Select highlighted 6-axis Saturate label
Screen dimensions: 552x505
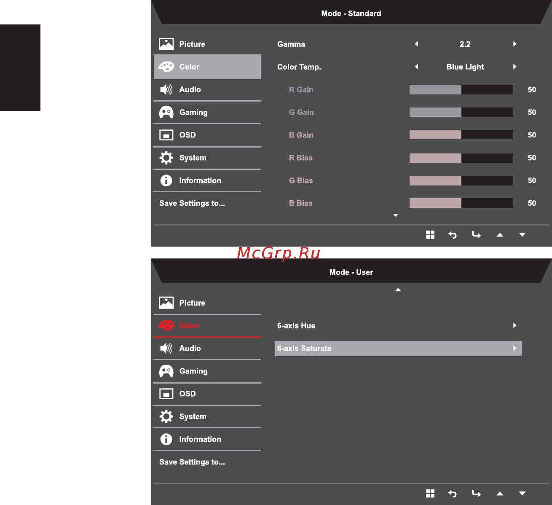pos(304,348)
